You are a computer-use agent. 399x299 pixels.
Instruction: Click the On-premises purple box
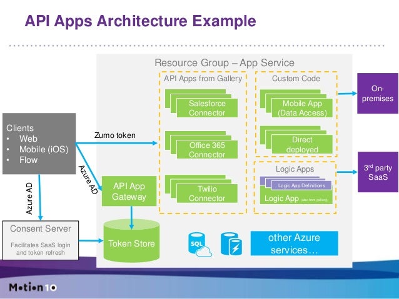pyautogui.click(x=378, y=93)
